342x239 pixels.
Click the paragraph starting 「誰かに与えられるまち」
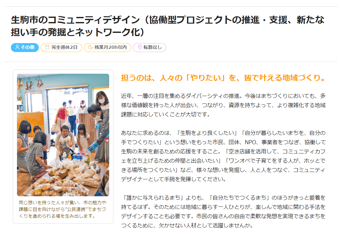pos(223,212)
